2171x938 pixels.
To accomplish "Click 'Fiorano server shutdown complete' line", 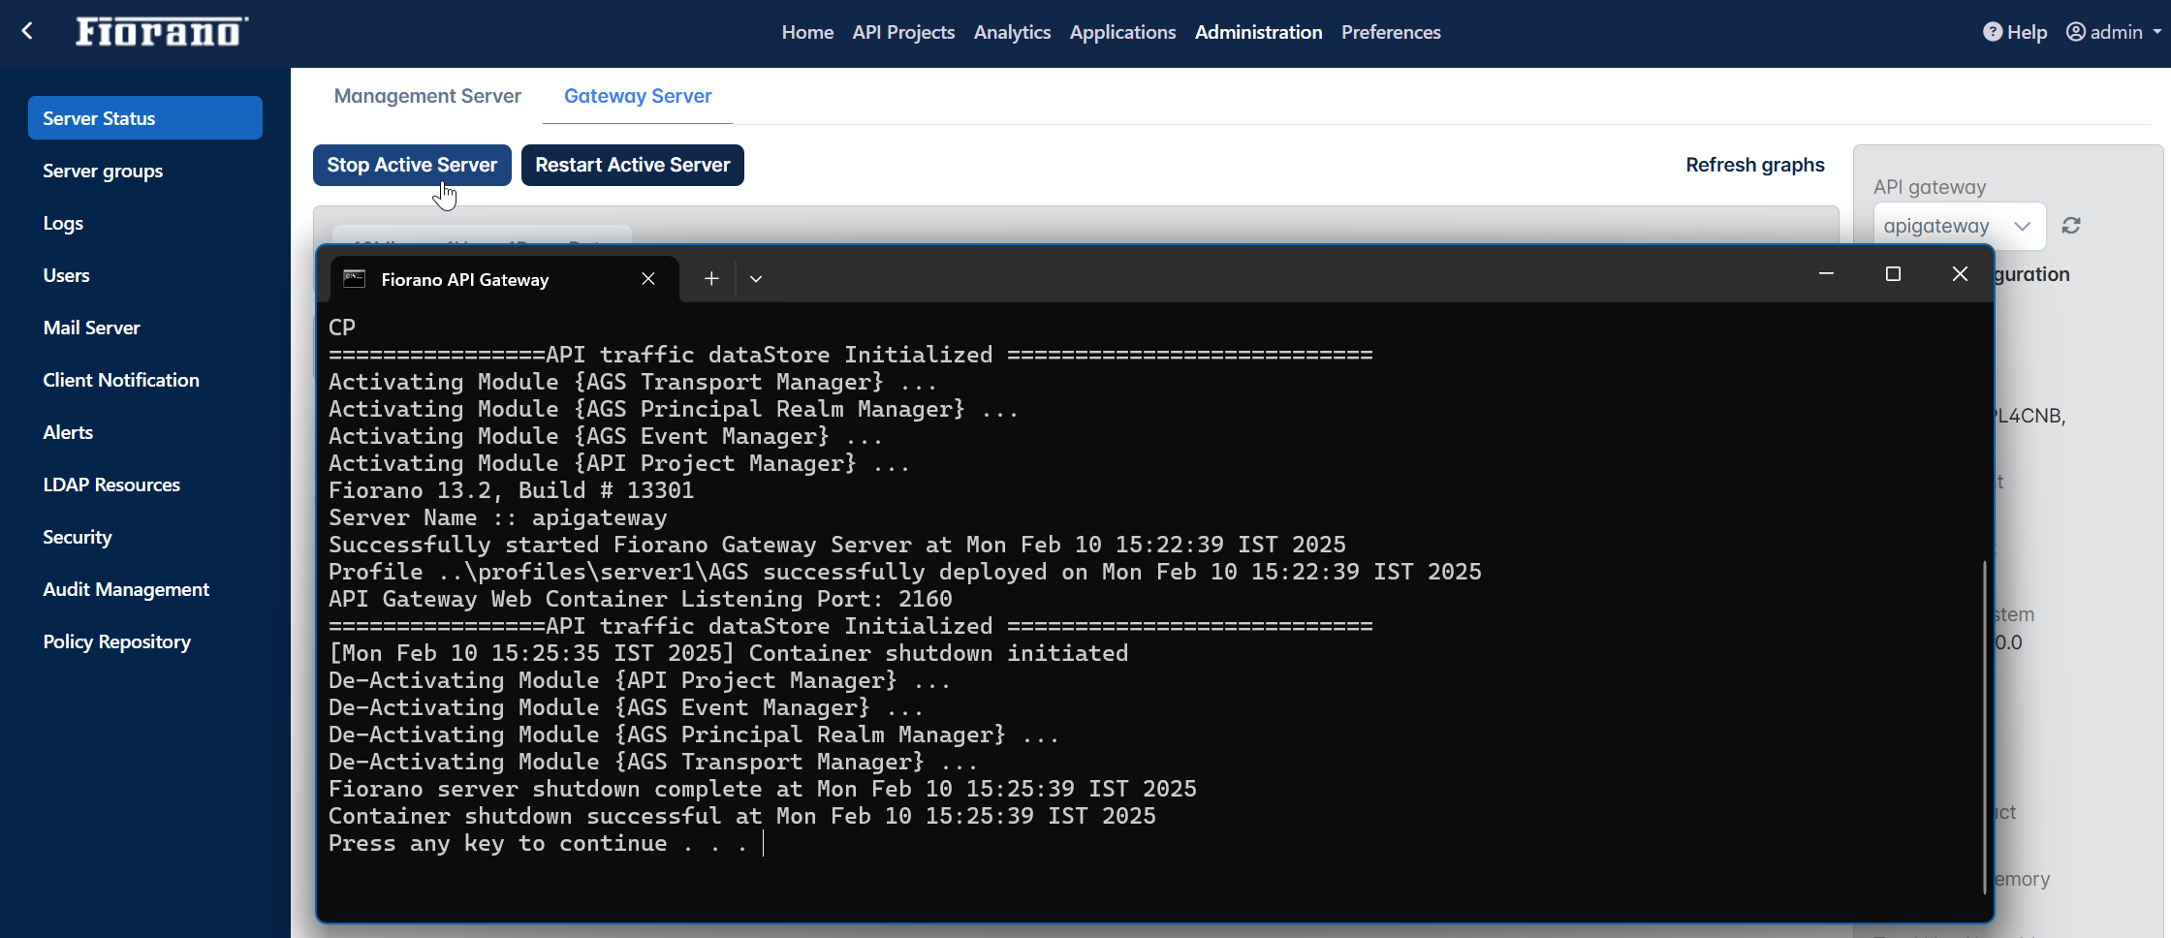I will [x=763, y=789].
